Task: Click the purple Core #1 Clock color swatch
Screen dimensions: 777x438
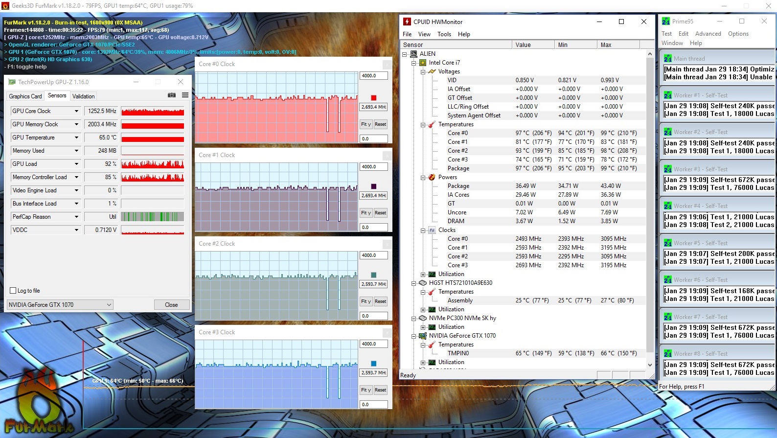Action: click(x=374, y=186)
